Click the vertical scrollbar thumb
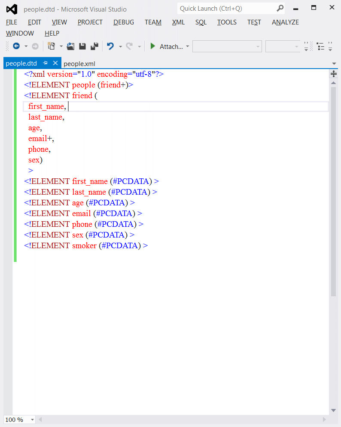Viewport: 341px width, 427px height. tap(333, 192)
